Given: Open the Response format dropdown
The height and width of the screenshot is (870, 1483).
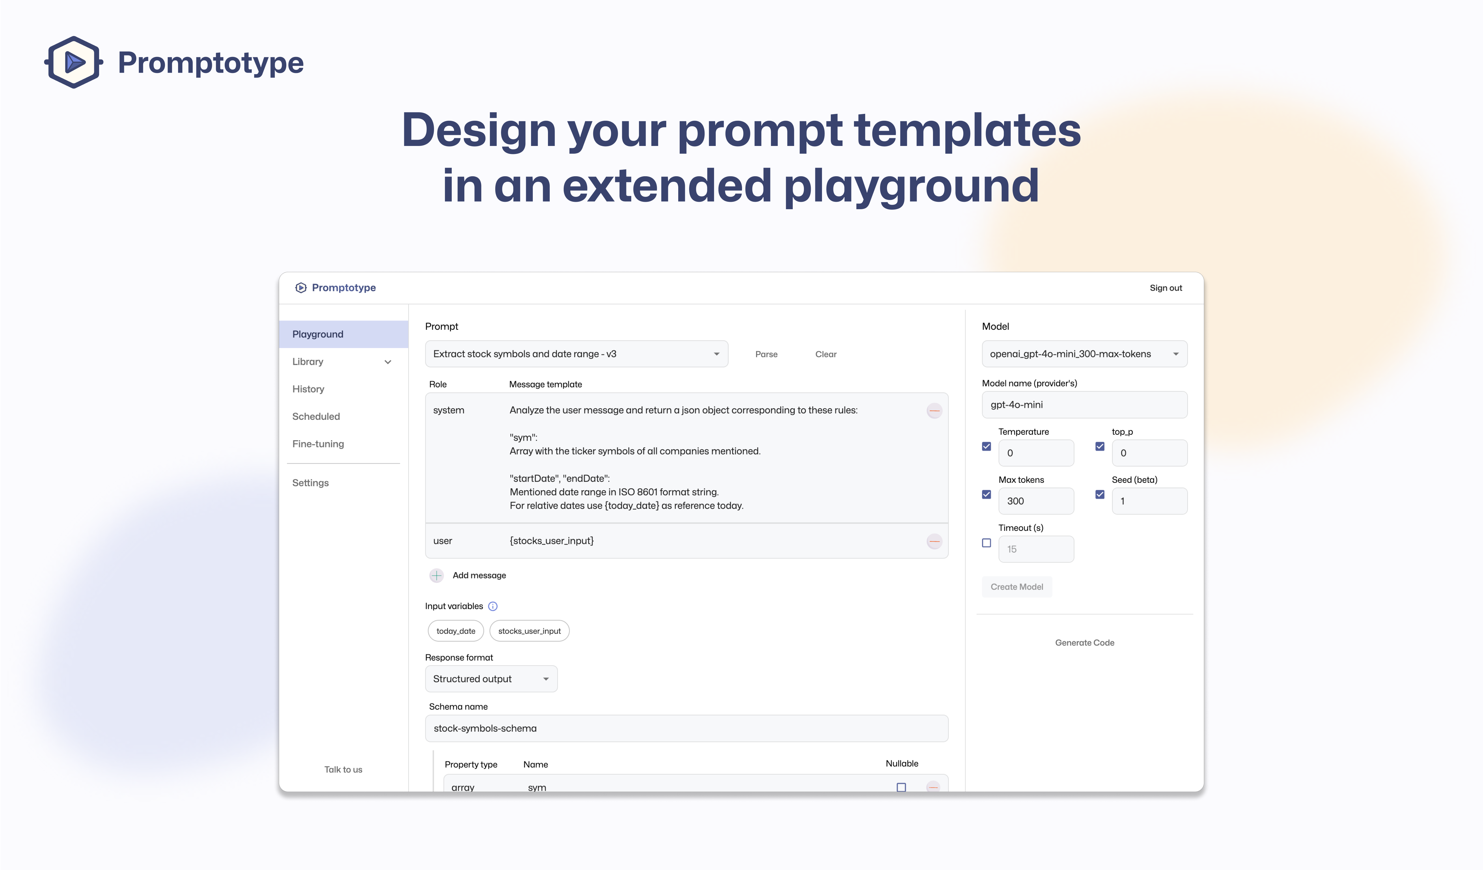Looking at the screenshot, I should [x=491, y=679].
